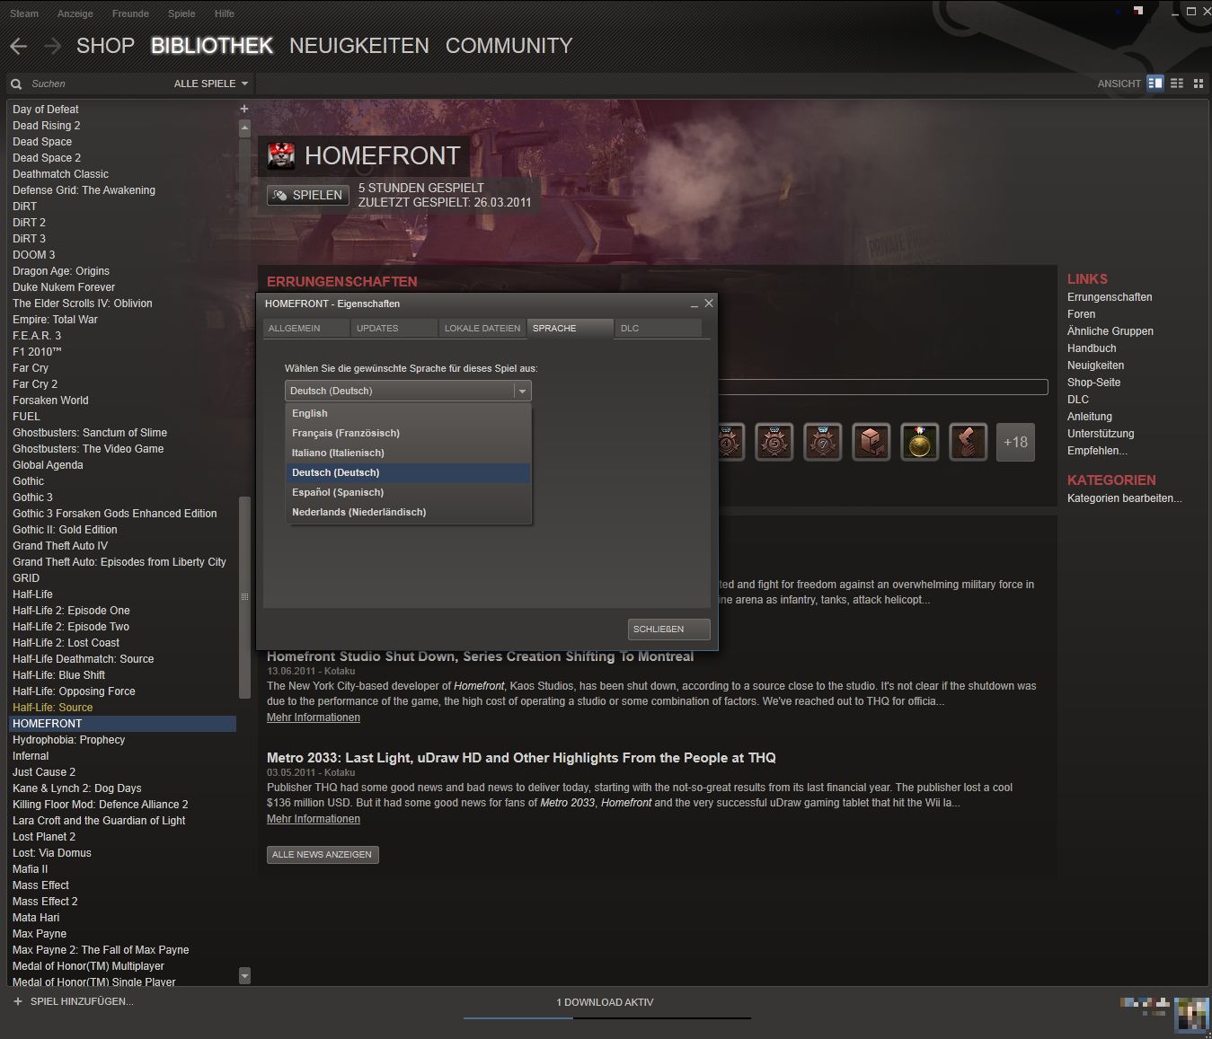Show the +18 remaining achievements
Viewport: 1212px width, 1039px height.
(x=1016, y=442)
